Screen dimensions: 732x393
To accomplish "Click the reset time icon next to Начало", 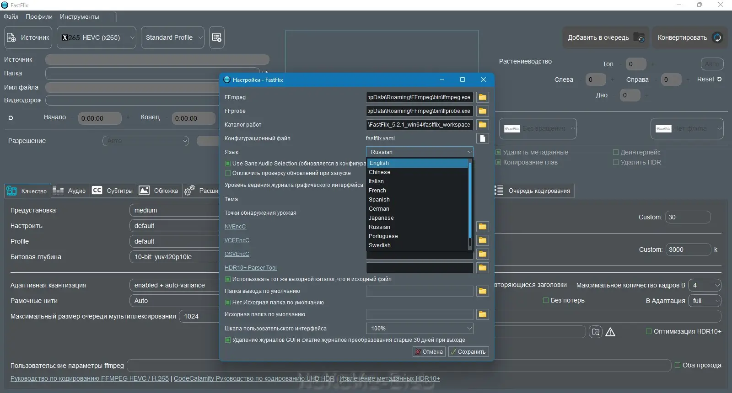I will (11, 118).
